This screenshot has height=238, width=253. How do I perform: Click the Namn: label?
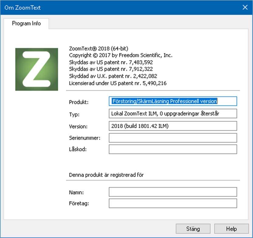(x=76, y=192)
